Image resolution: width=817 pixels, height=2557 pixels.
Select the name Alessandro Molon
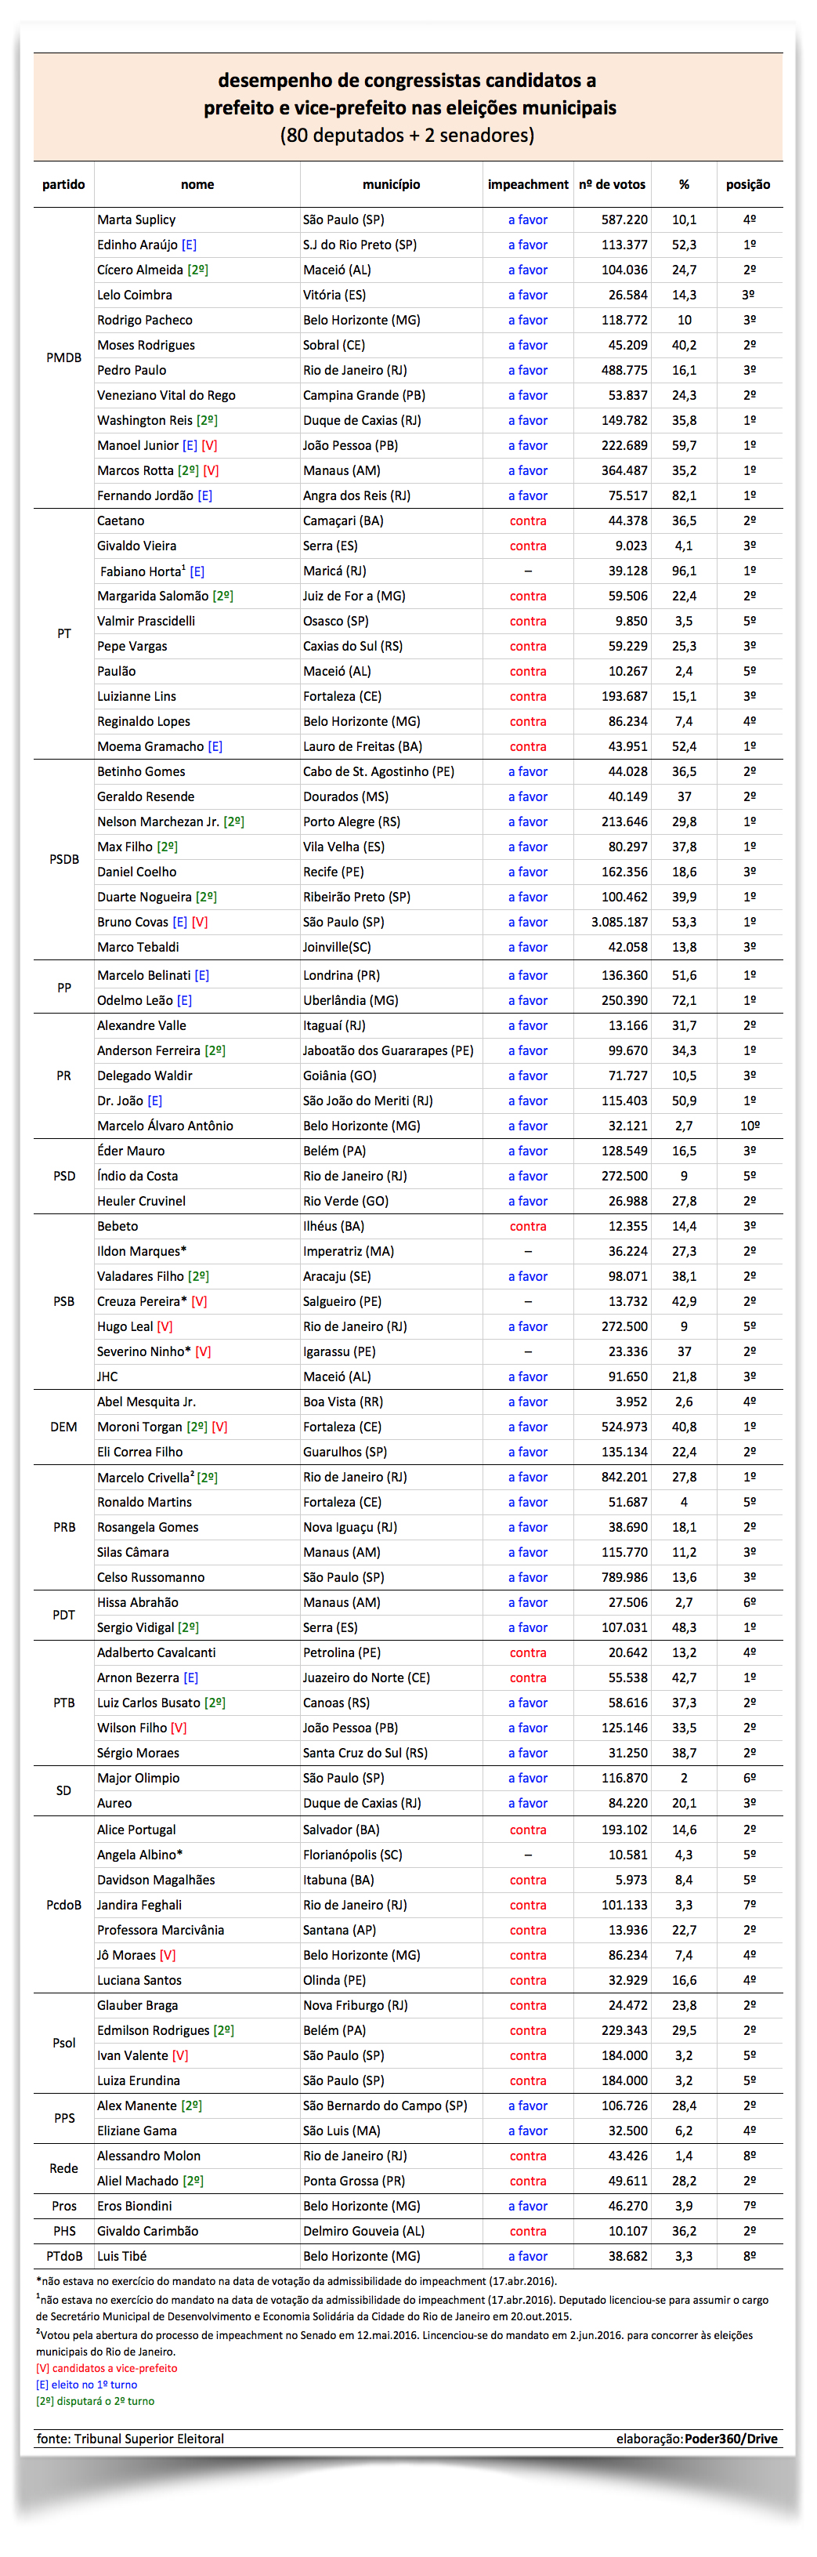point(149,2156)
